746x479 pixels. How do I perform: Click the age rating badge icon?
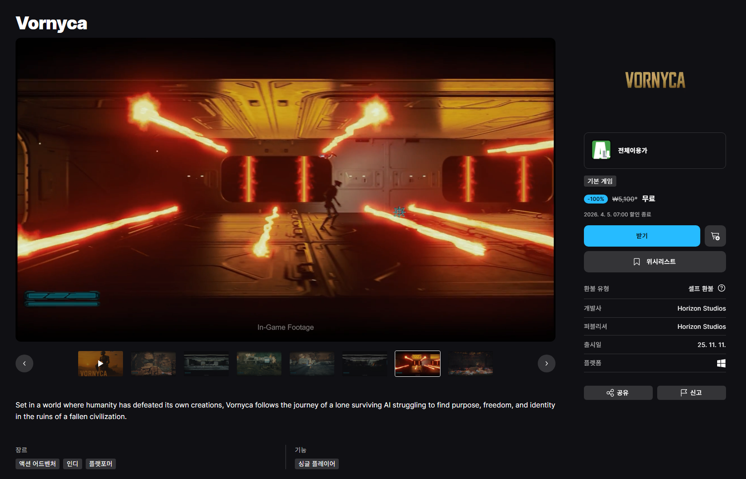[601, 150]
